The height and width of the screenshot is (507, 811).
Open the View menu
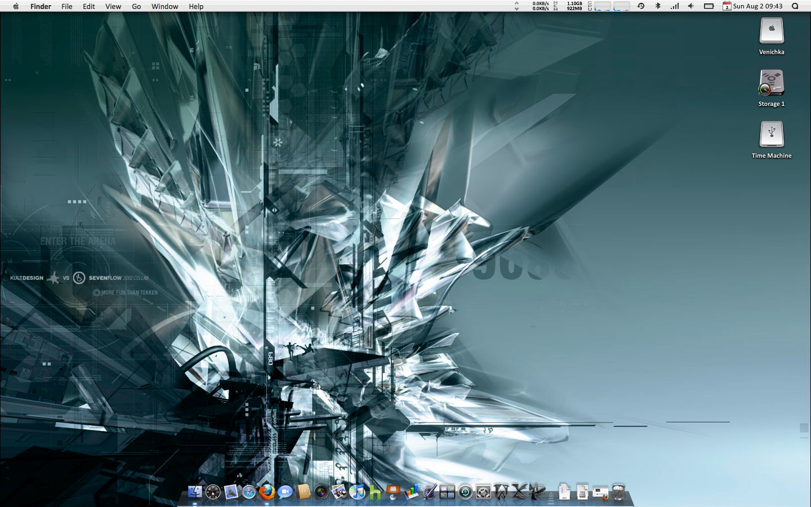coord(113,6)
